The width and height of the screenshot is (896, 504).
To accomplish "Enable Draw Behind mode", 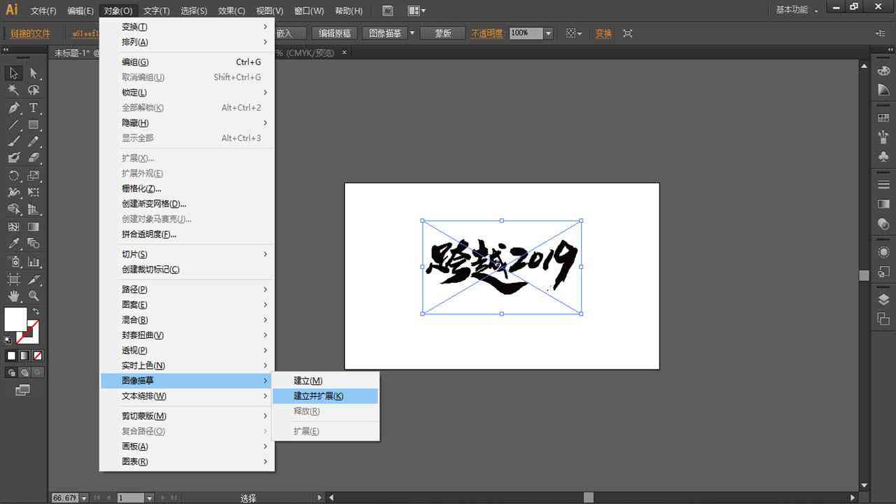I will click(24, 372).
